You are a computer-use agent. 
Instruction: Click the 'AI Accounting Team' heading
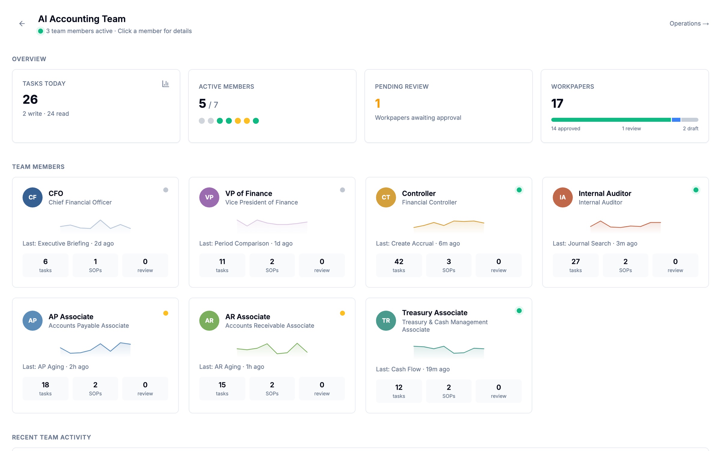click(x=82, y=19)
